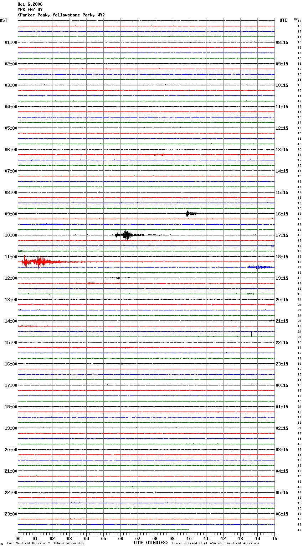Click the 13:15 UTC time label
Image resolution: width=303 pixels, height=548 pixels.
(x=282, y=150)
